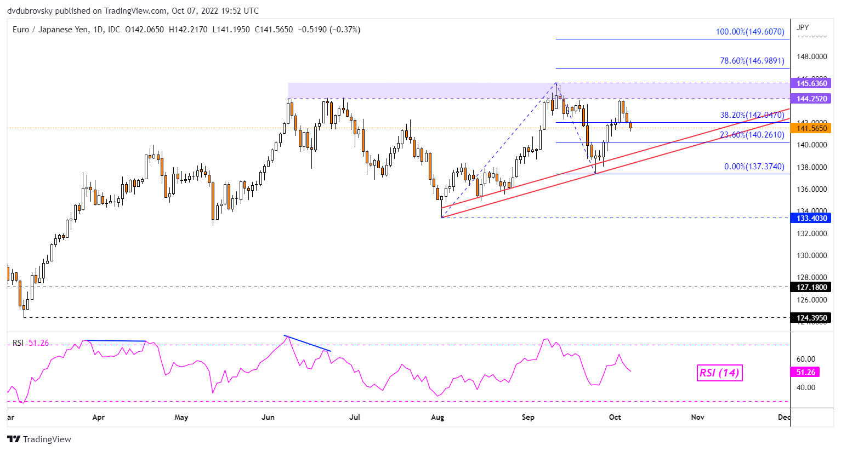Select the 78.60%(146.9891) Fibonacci label
Screen dimensions: 841x451
(x=752, y=61)
